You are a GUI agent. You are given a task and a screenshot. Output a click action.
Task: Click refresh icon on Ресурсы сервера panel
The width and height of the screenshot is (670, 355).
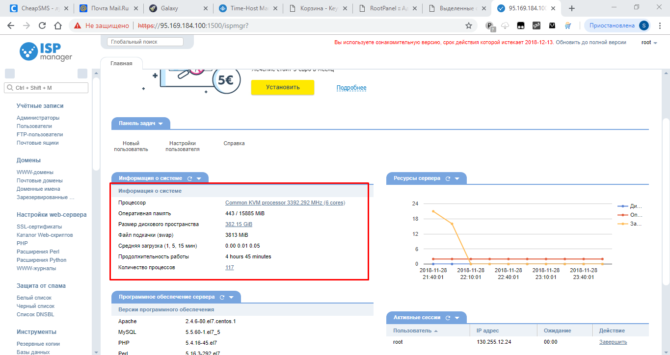[448, 178]
